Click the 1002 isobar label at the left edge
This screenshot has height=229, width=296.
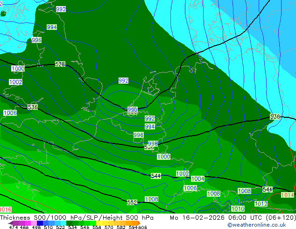[16, 82]
